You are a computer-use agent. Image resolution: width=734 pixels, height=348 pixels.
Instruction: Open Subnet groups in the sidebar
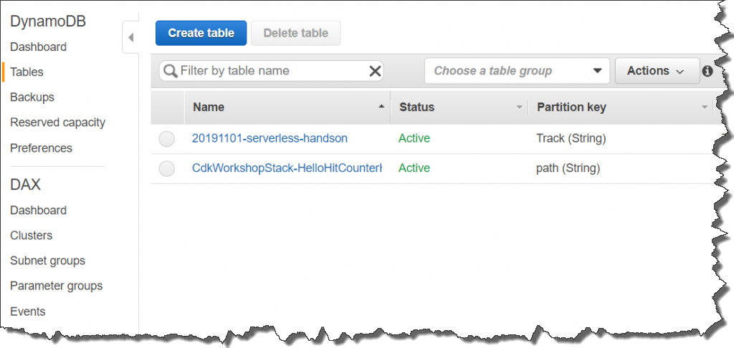point(48,261)
